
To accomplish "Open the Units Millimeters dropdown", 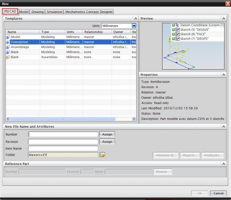I will (x=134, y=26).
